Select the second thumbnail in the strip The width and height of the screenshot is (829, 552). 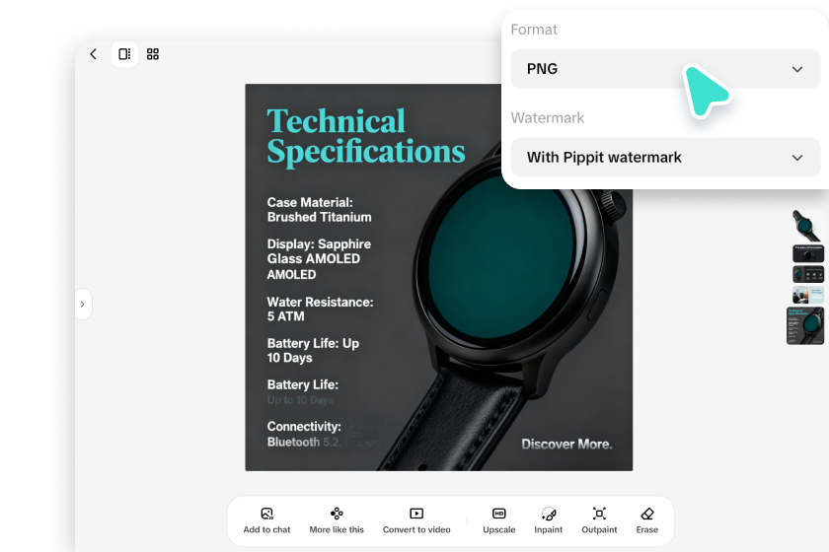point(808,253)
